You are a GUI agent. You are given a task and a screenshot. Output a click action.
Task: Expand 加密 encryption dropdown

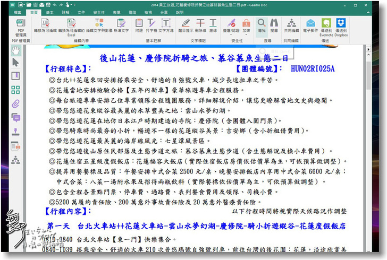[246, 35]
